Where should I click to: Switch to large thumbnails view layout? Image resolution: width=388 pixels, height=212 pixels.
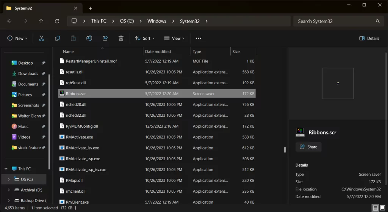point(382,208)
